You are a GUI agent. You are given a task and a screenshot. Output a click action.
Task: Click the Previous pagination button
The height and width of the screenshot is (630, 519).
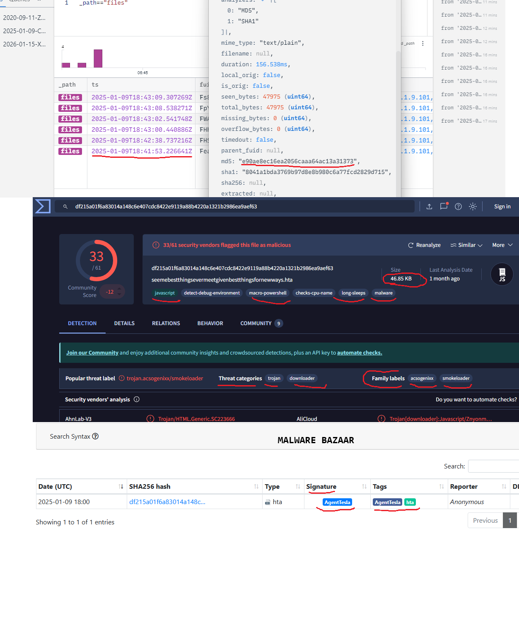[x=485, y=520]
